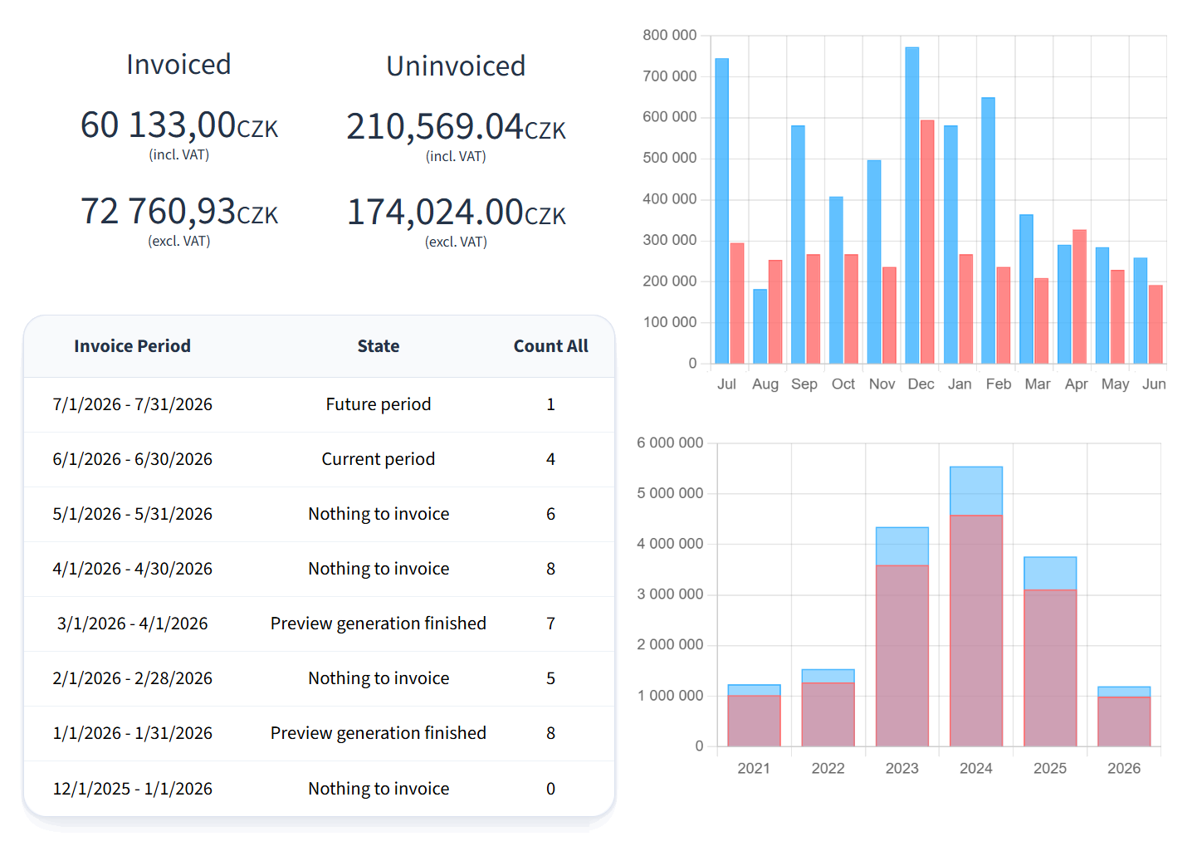Viewport: 1197px width, 851px height.
Task: Click the Apr label on the monthly axis
Action: point(1076,384)
